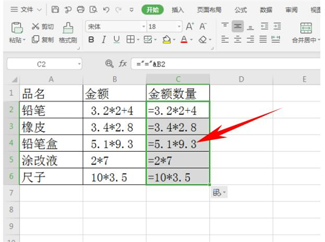Open the 公式 (Formulas) tab

click(240, 10)
